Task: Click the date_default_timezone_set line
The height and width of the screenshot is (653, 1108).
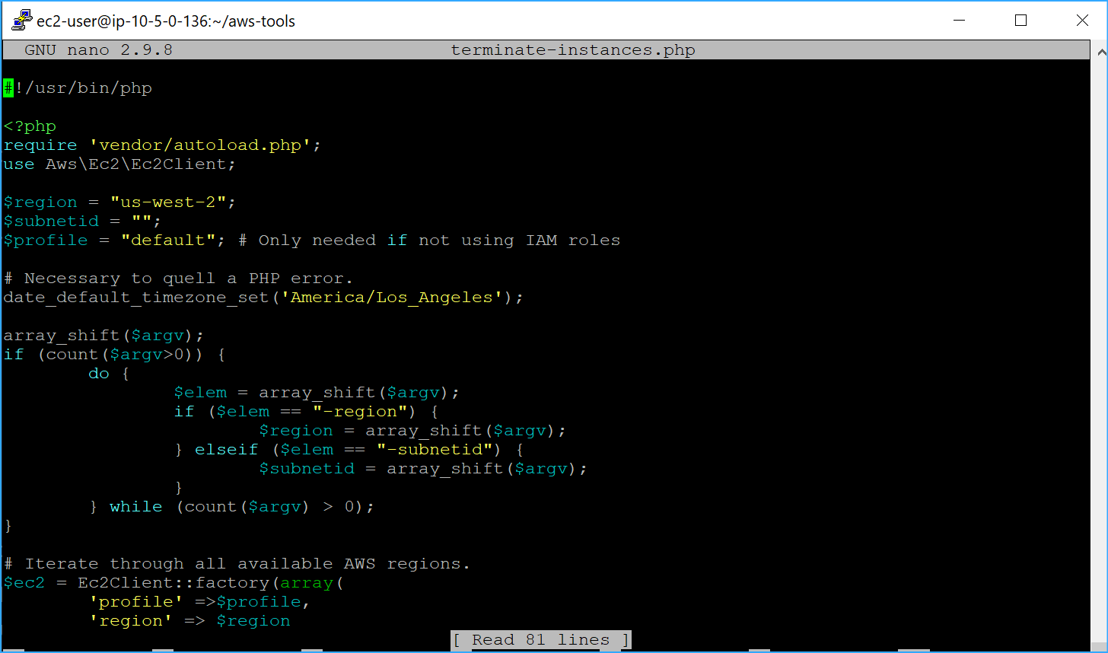Action: click(x=263, y=297)
